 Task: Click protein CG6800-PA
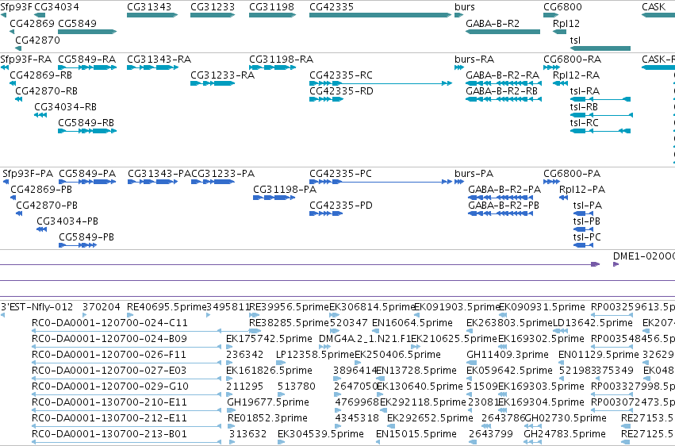click(x=551, y=182)
